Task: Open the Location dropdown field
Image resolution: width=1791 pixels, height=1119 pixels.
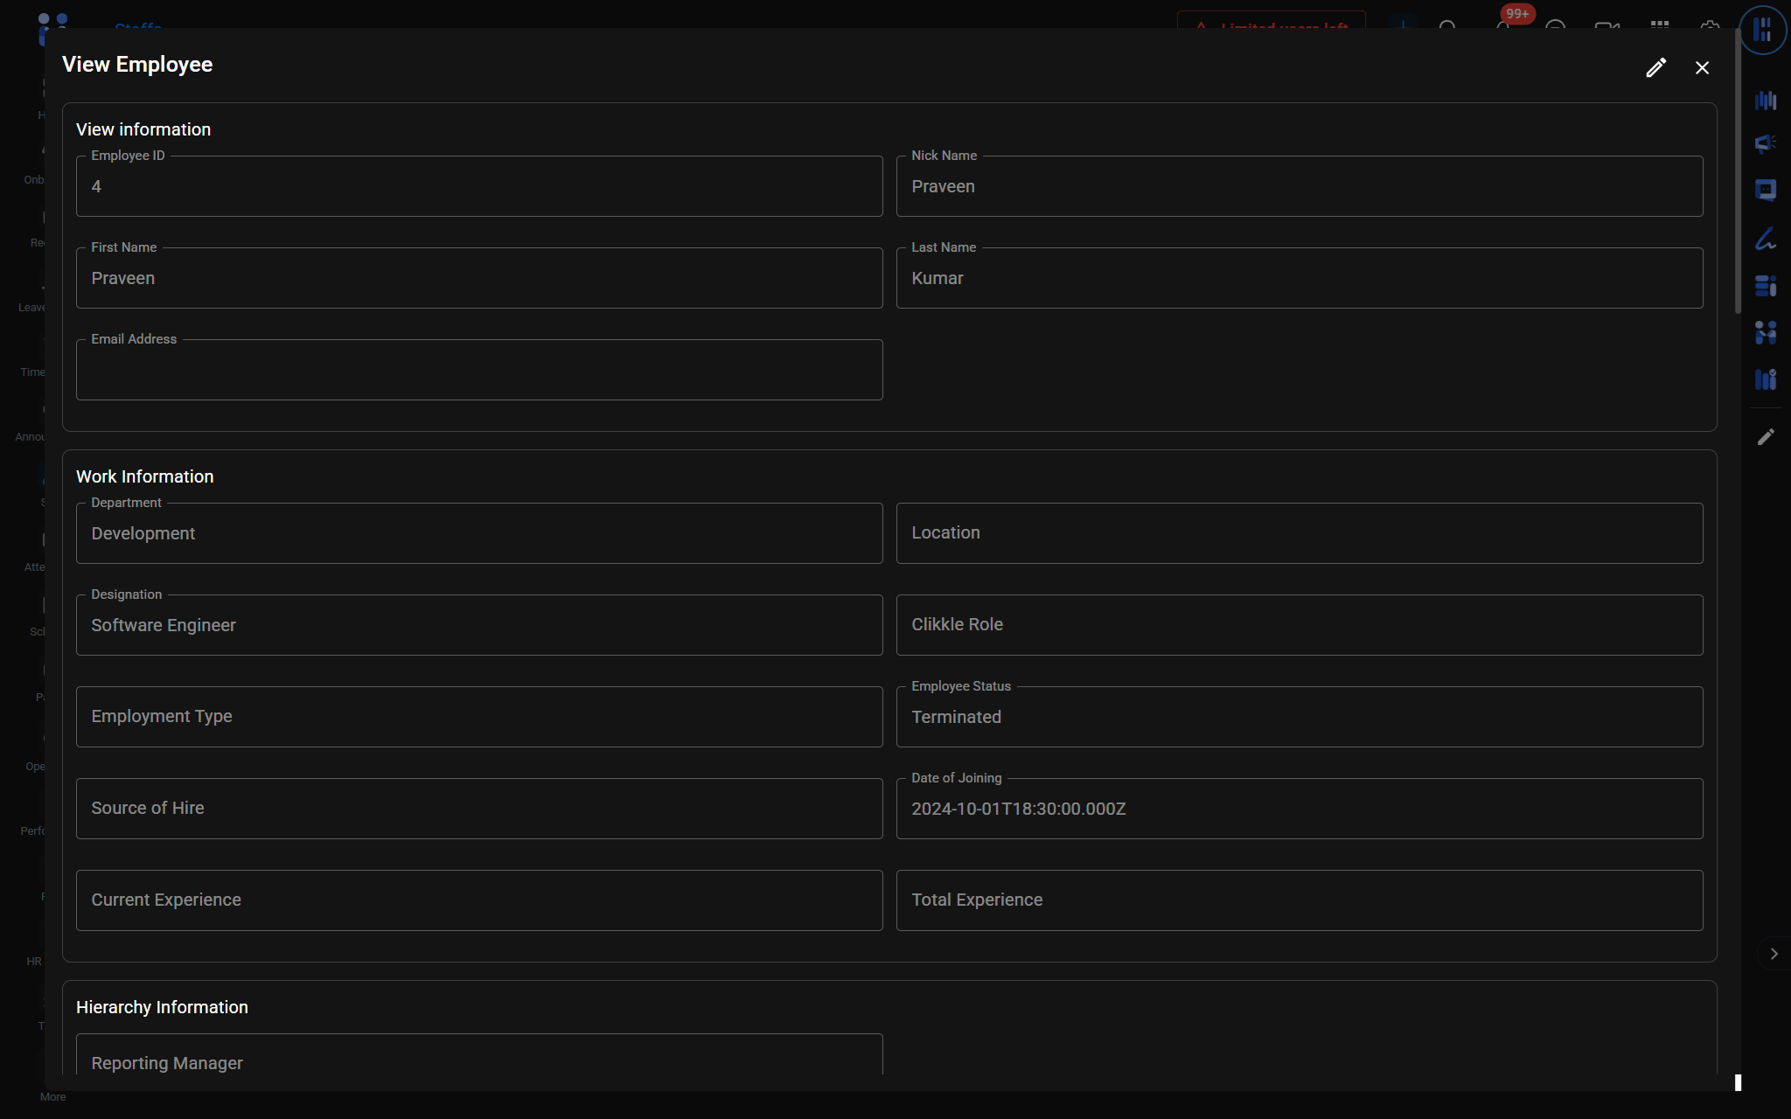Action: pyautogui.click(x=1299, y=533)
